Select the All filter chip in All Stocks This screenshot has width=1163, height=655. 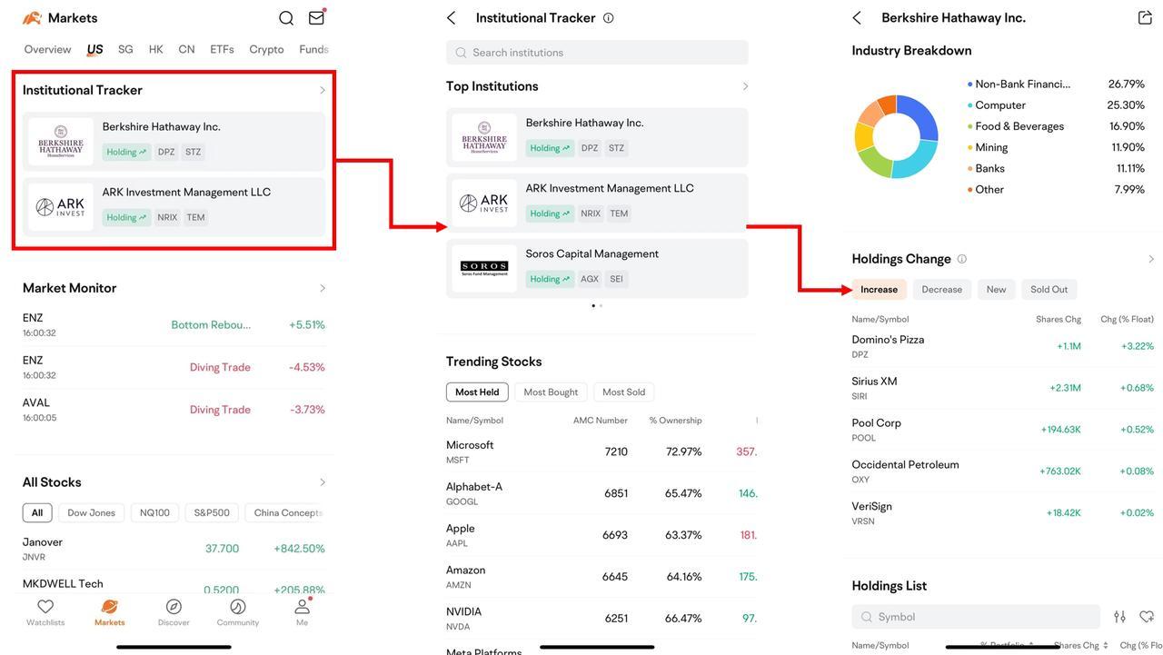coord(37,512)
